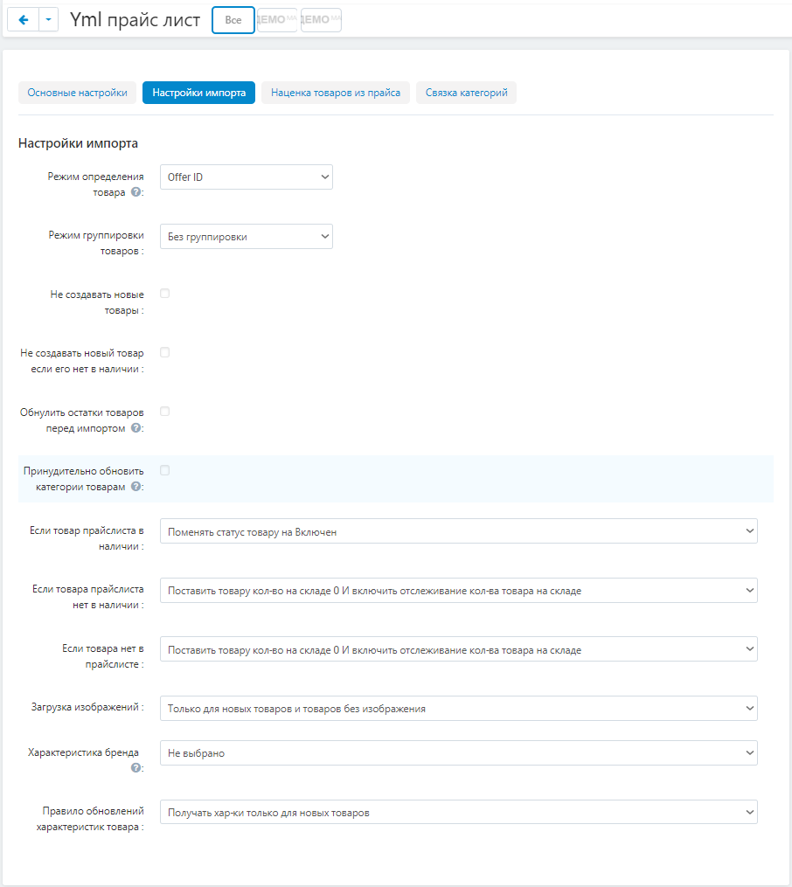This screenshot has height=887, width=792.
Task: Check Обнулить остатки товаров перед импортом
Action: tap(164, 411)
